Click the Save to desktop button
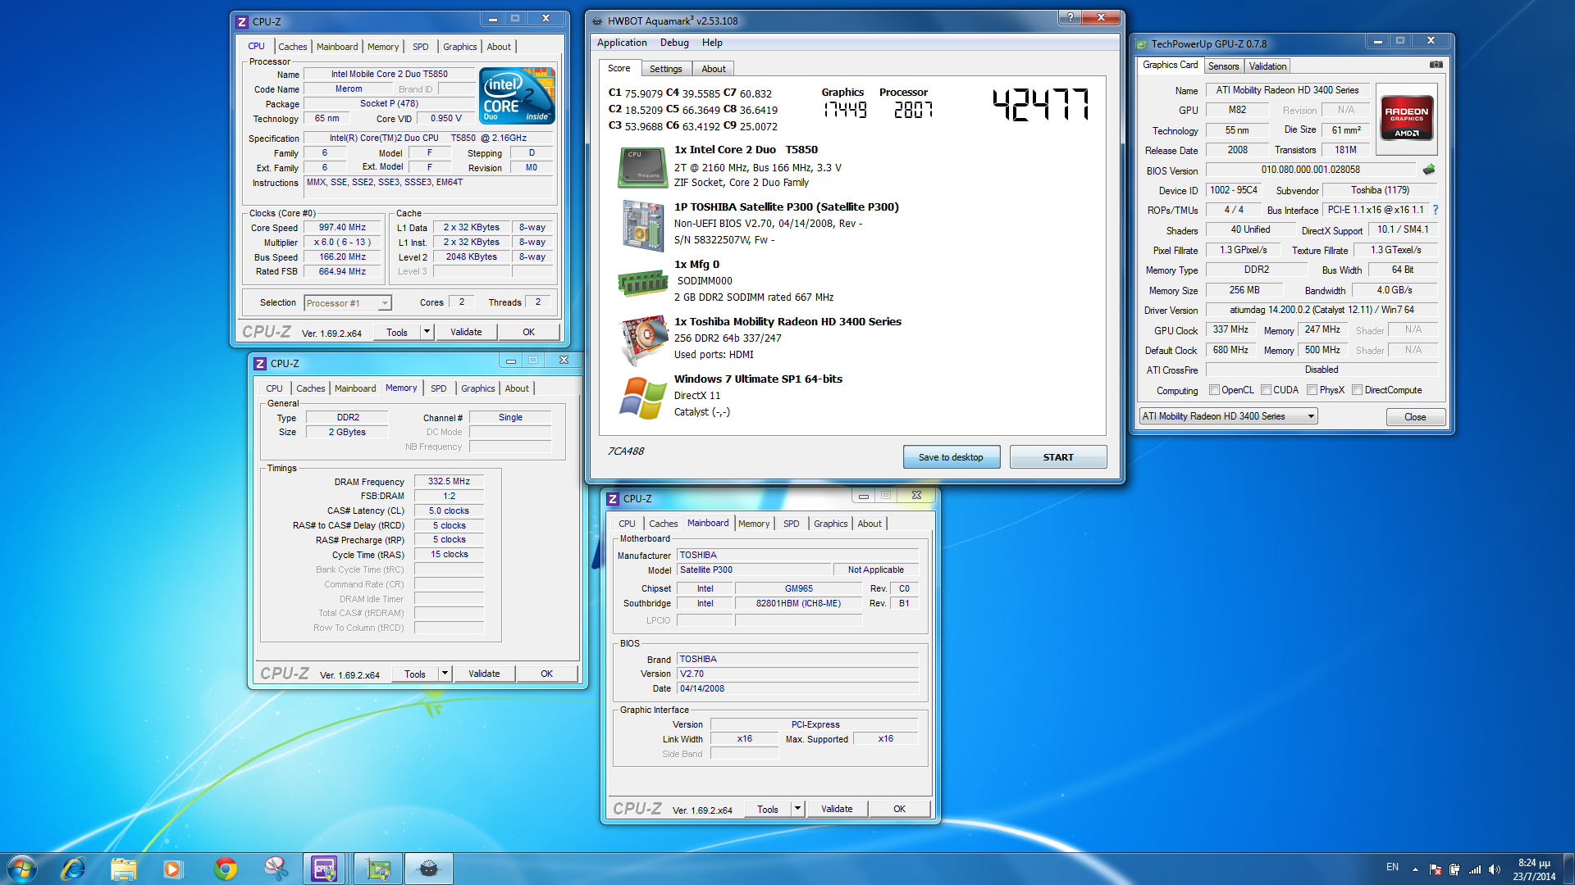 coord(951,457)
